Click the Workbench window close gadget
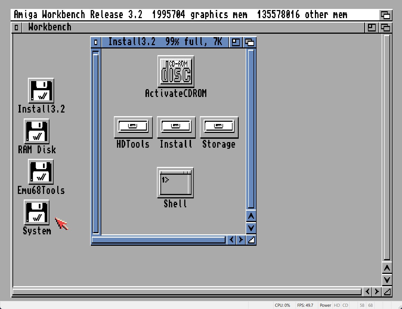The height and width of the screenshot is (309, 402). pos(16,28)
